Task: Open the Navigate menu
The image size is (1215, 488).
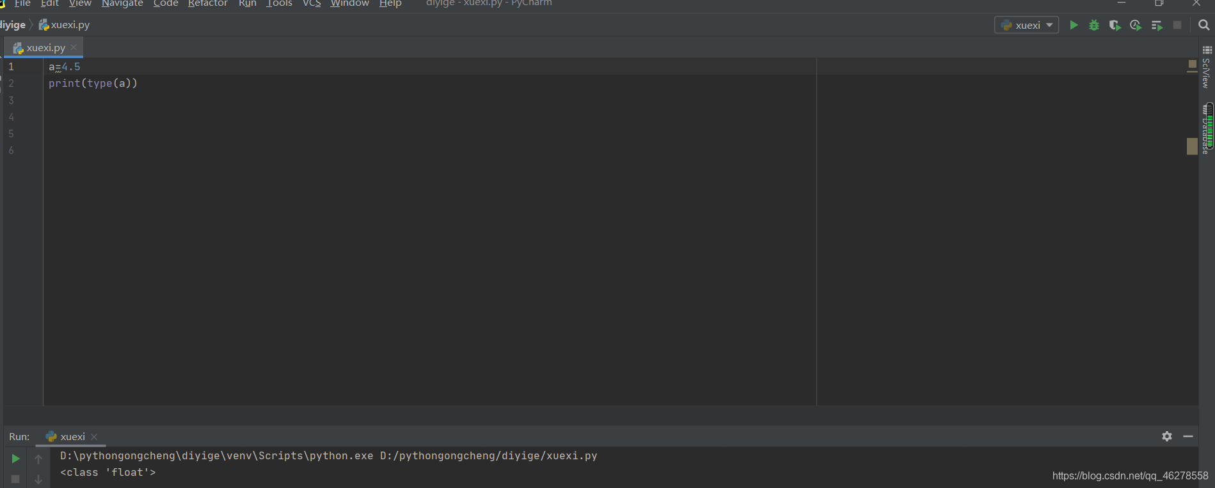Action: tap(122, 3)
